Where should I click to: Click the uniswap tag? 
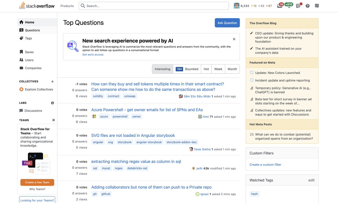click(x=130, y=96)
